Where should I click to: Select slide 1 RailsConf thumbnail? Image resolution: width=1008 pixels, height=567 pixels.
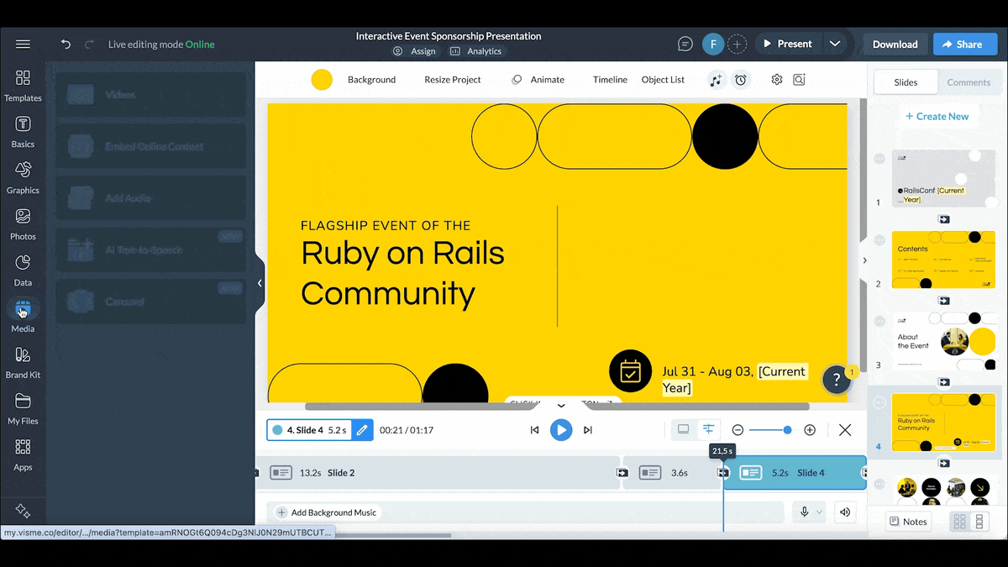point(943,179)
